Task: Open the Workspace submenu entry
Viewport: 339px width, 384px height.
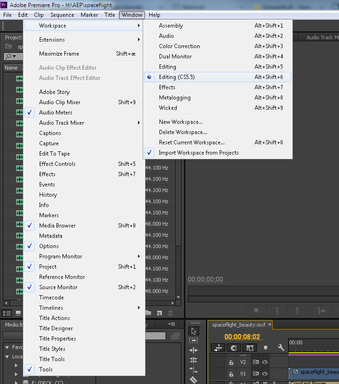Action: coord(83,26)
